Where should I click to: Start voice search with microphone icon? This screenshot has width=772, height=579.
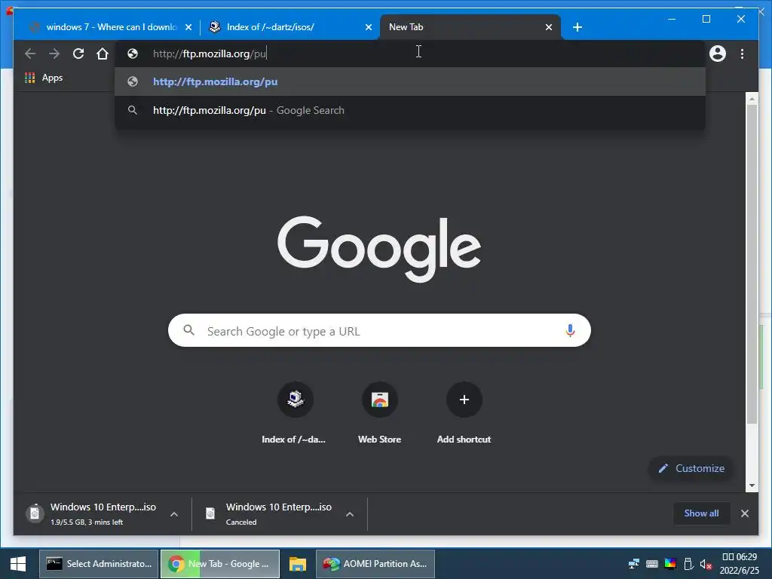tap(570, 330)
